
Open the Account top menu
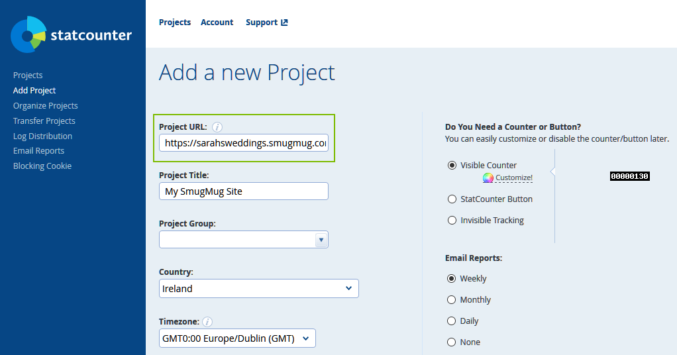click(217, 23)
